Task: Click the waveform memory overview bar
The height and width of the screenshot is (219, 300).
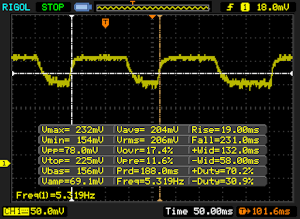Action: click(152, 7)
